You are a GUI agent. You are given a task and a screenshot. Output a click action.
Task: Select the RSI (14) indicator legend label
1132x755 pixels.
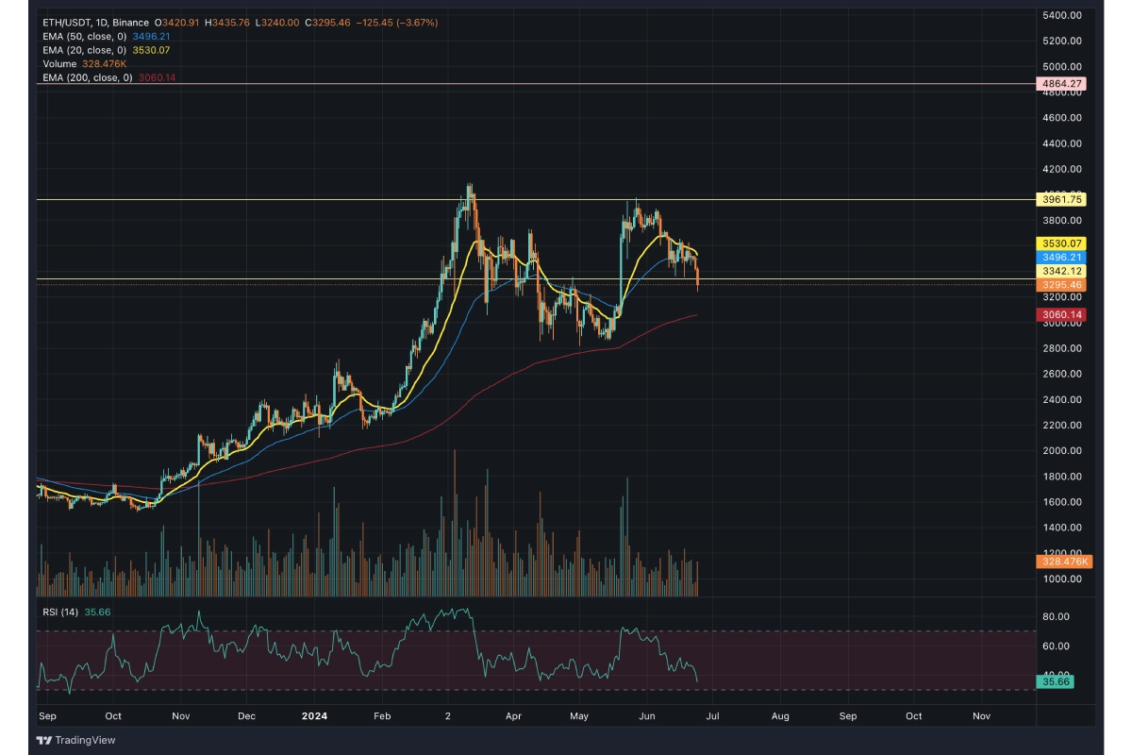(60, 612)
